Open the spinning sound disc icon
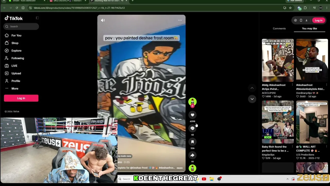Screen dimensions: 330x186 192,168
